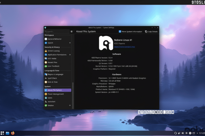Screen dimensions: 205x136
Task: Click the Manufacturer value QEMU
Action: [x=111, y=87]
